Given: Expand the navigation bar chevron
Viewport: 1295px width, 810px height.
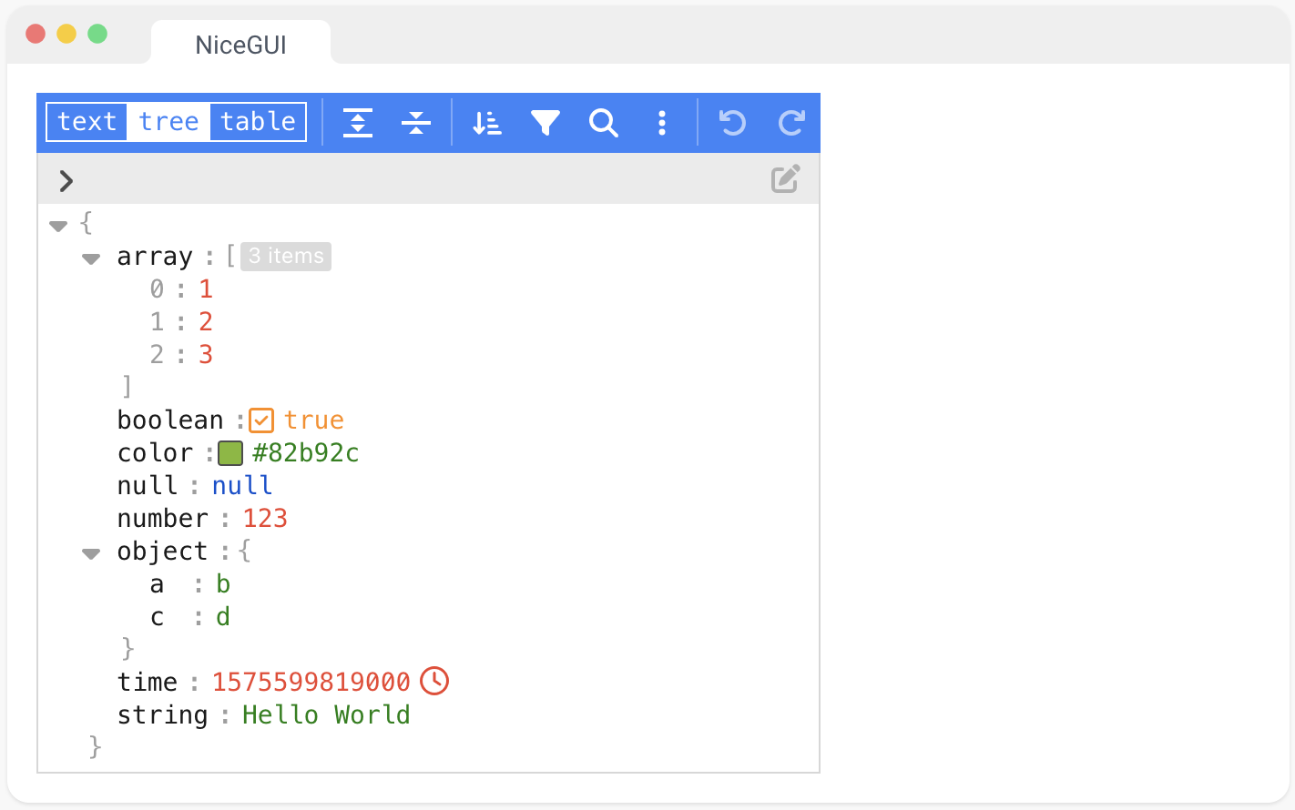Looking at the screenshot, I should 66,181.
